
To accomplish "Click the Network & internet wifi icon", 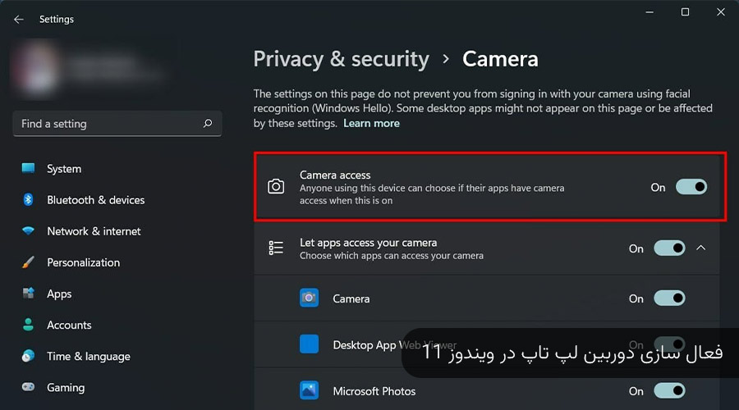I will click(28, 231).
